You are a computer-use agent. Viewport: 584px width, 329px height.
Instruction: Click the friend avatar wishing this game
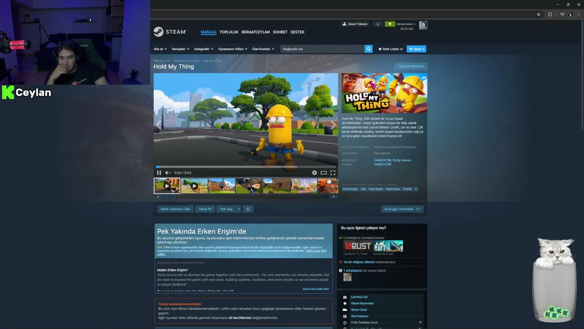point(347,277)
